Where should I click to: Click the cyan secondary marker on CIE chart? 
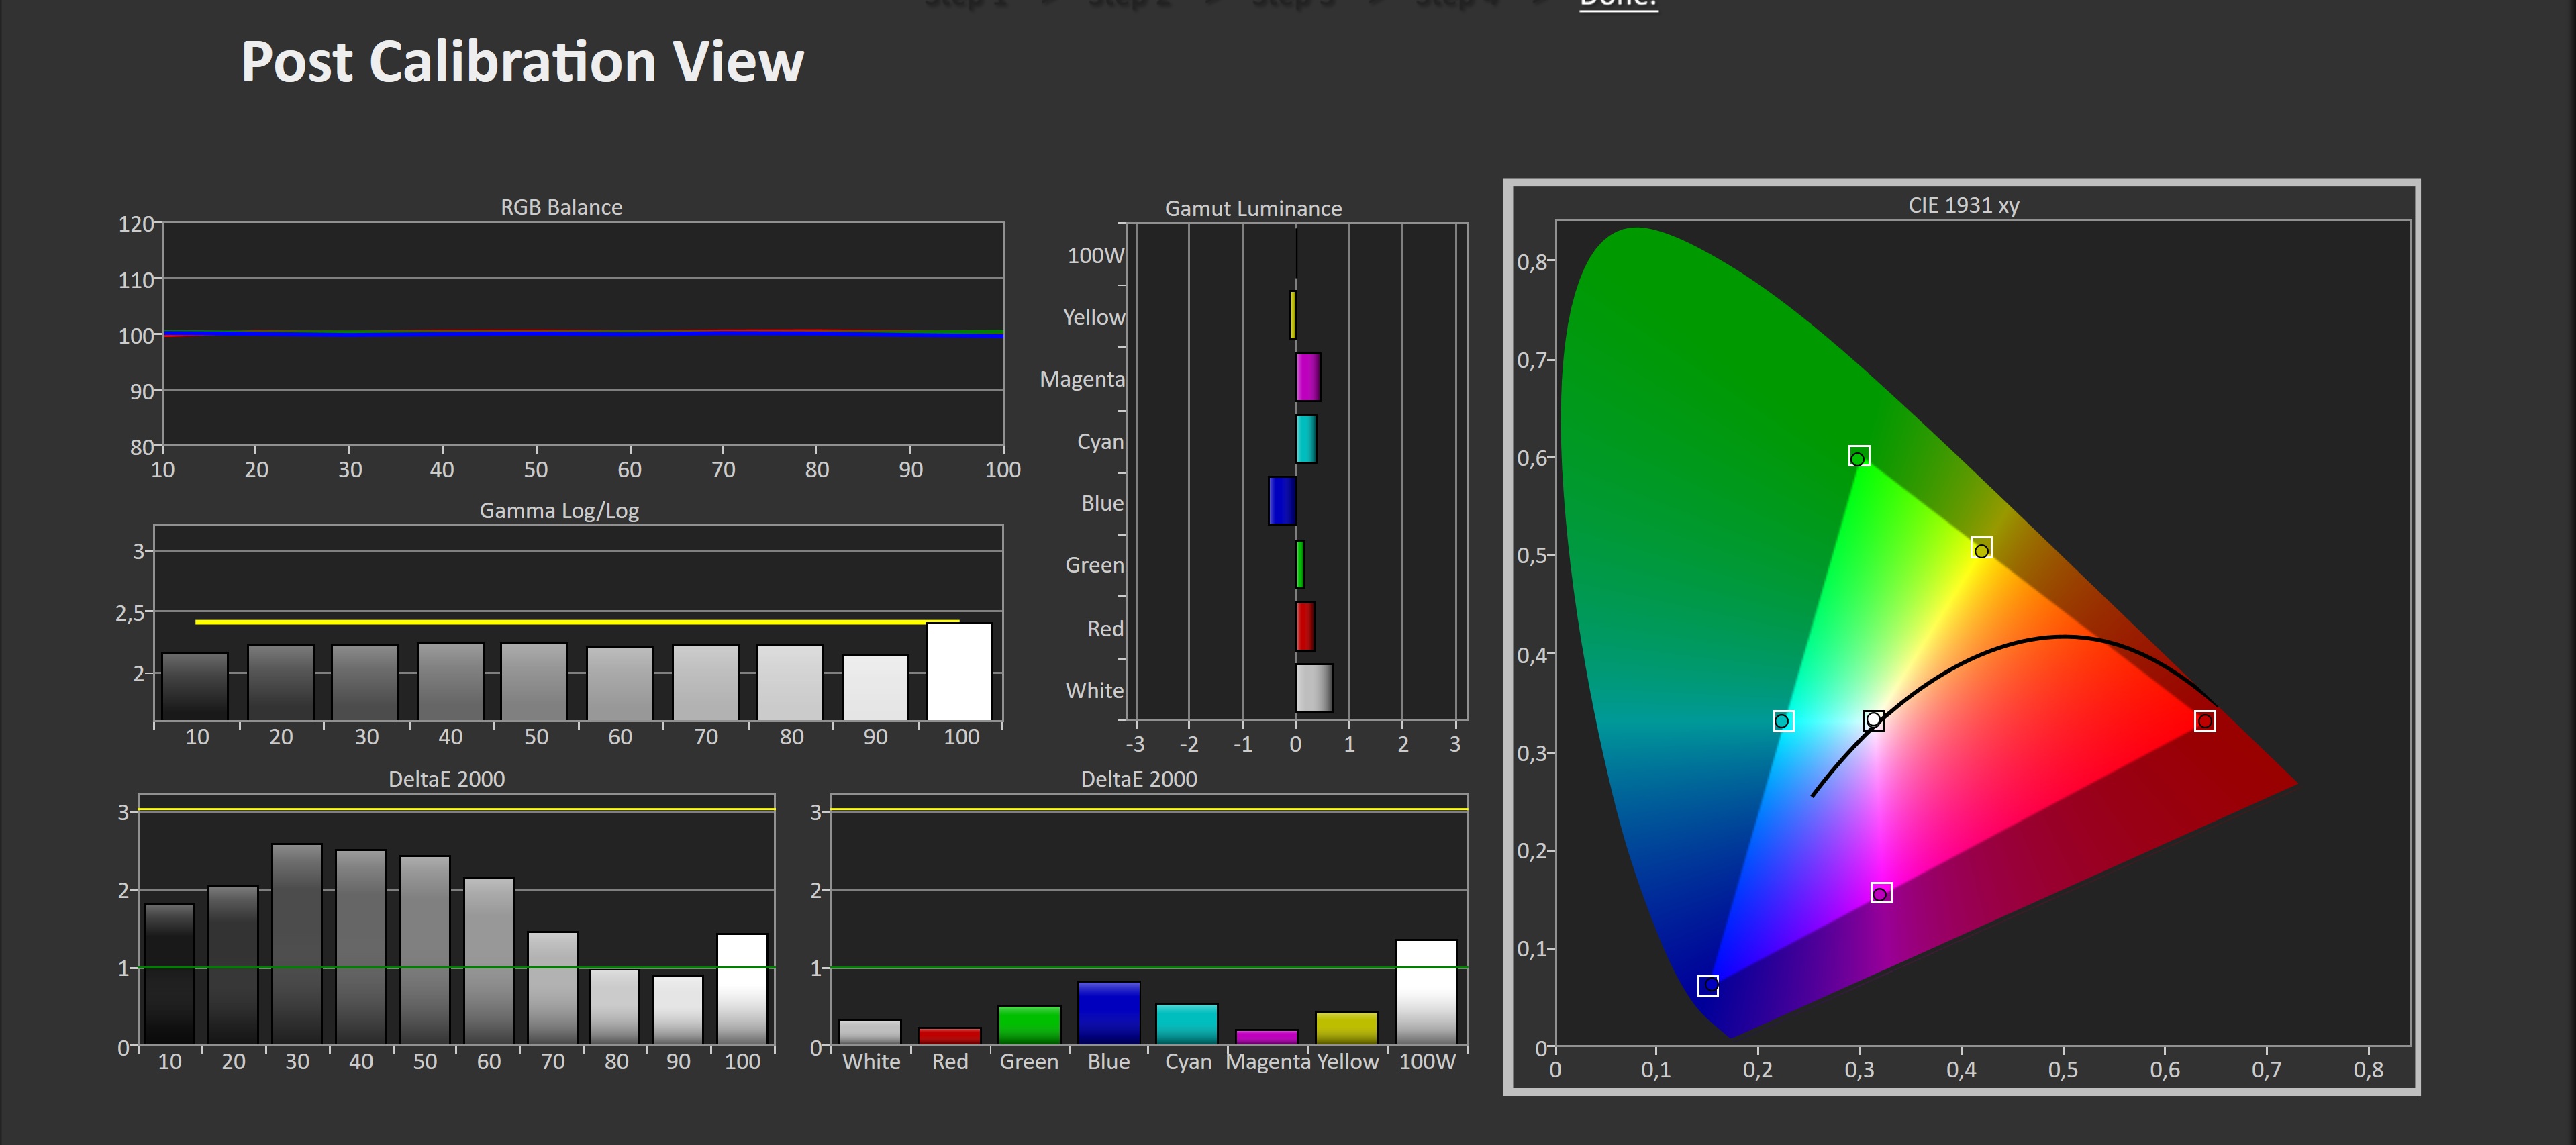[x=1782, y=721]
